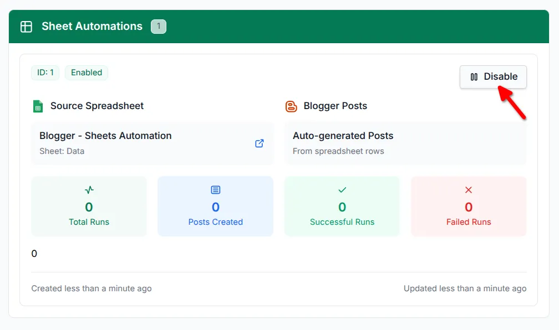The height and width of the screenshot is (330, 559).
Task: Click the Sheet Automations header title
Action: 91,26
